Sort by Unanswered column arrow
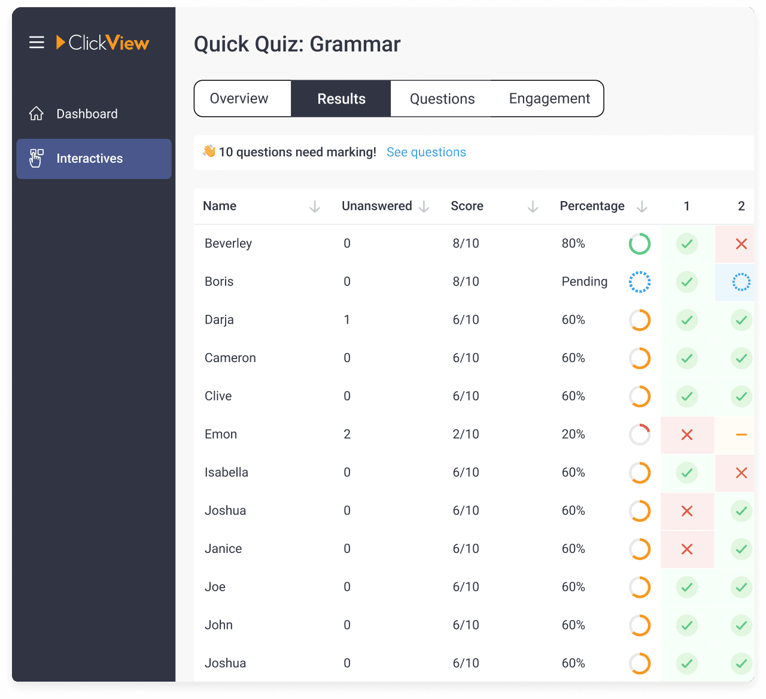 [x=424, y=206]
